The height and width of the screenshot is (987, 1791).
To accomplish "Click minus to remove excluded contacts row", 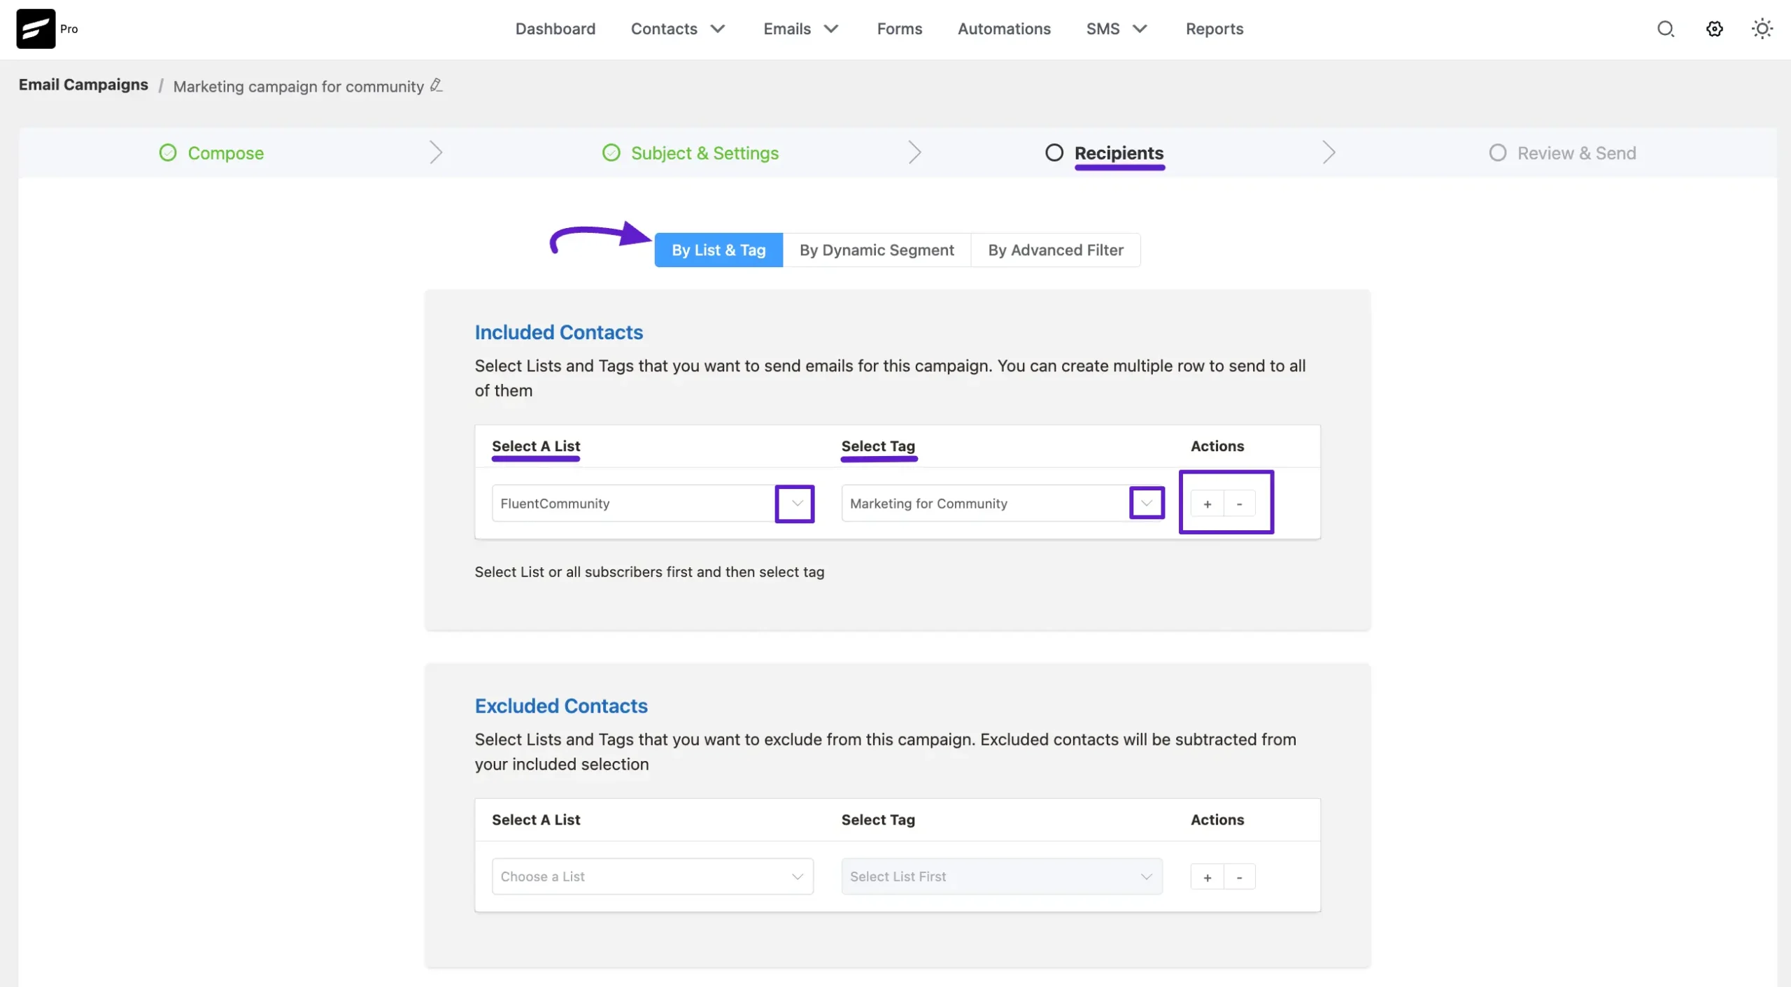I will pos(1239,877).
